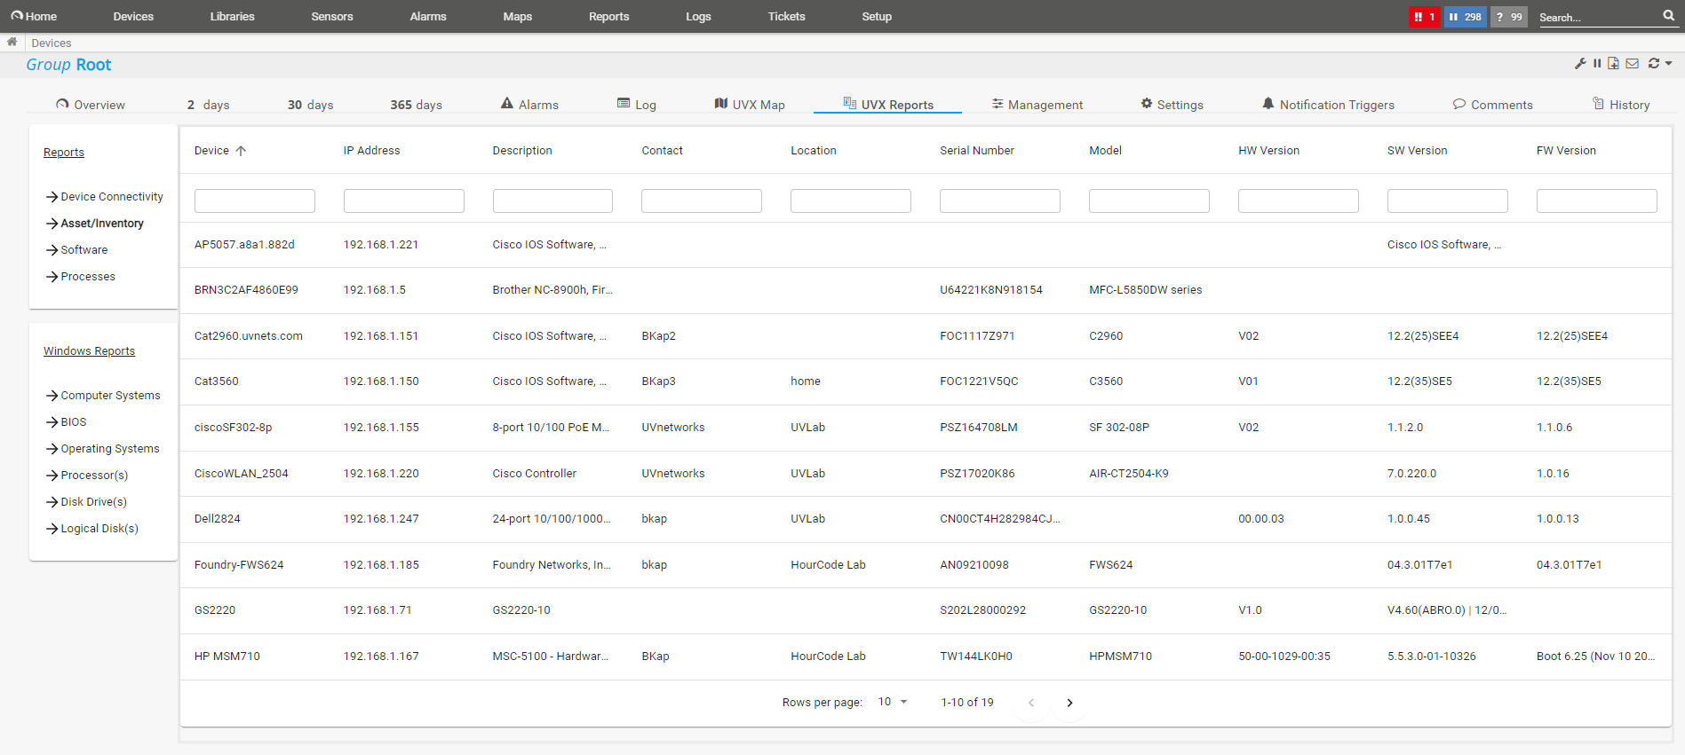Open Processor(s) report
The height and width of the screenshot is (755, 1685).
(x=87, y=476)
